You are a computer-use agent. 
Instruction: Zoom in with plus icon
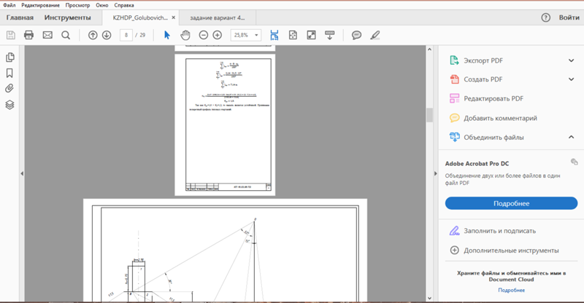[x=217, y=35]
